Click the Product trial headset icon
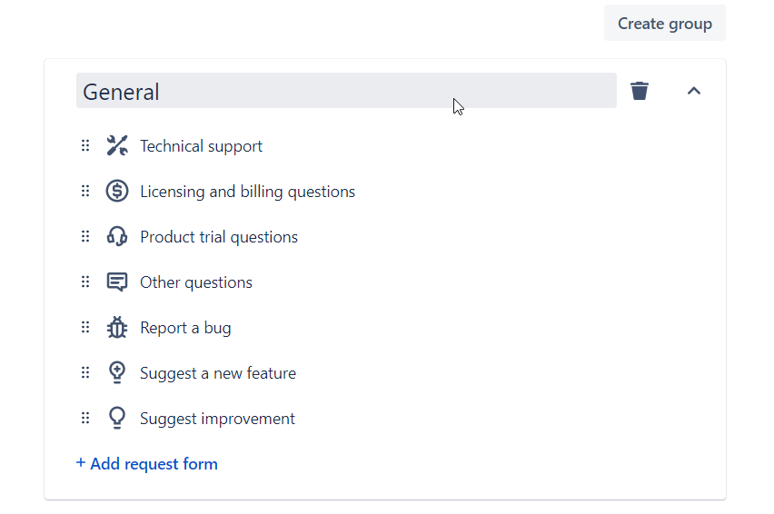The image size is (774, 514). [x=117, y=237]
